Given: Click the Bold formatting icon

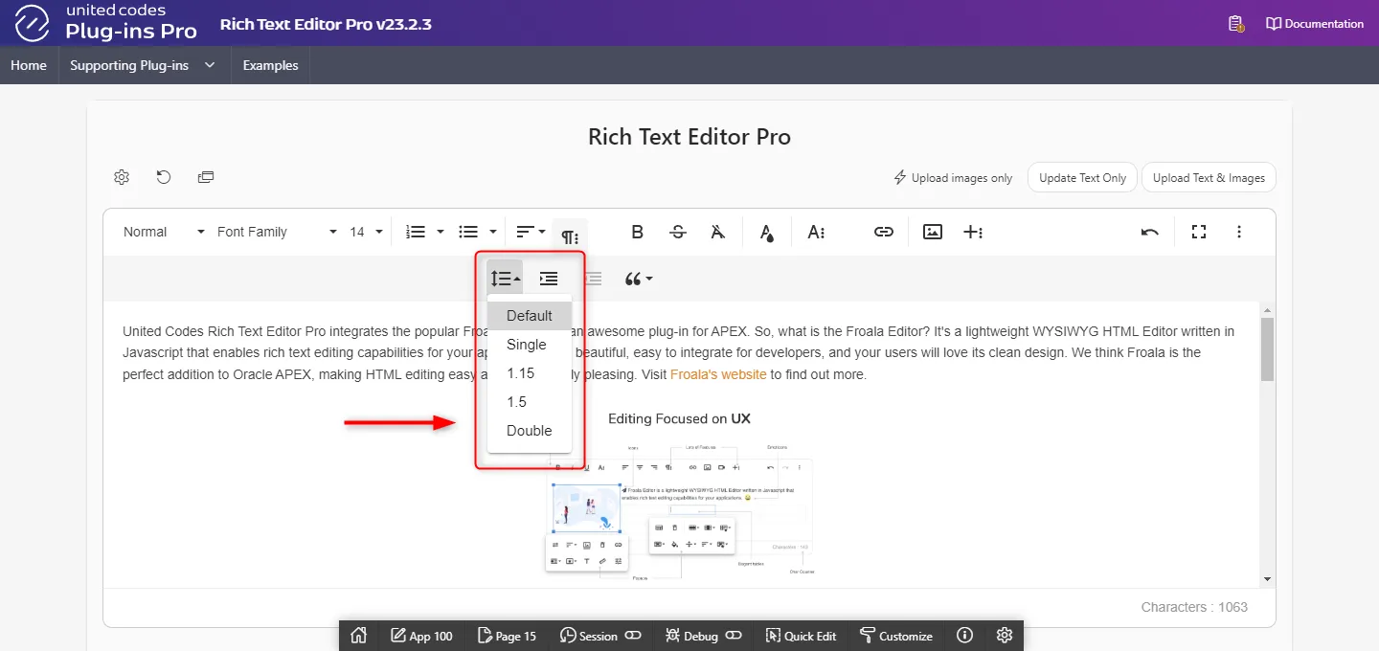Looking at the screenshot, I should click(x=637, y=232).
